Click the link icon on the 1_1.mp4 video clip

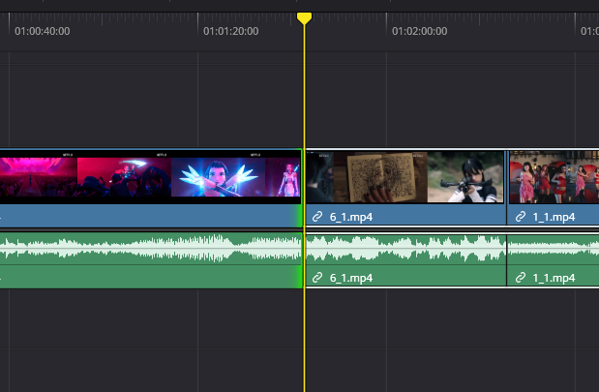click(x=521, y=217)
